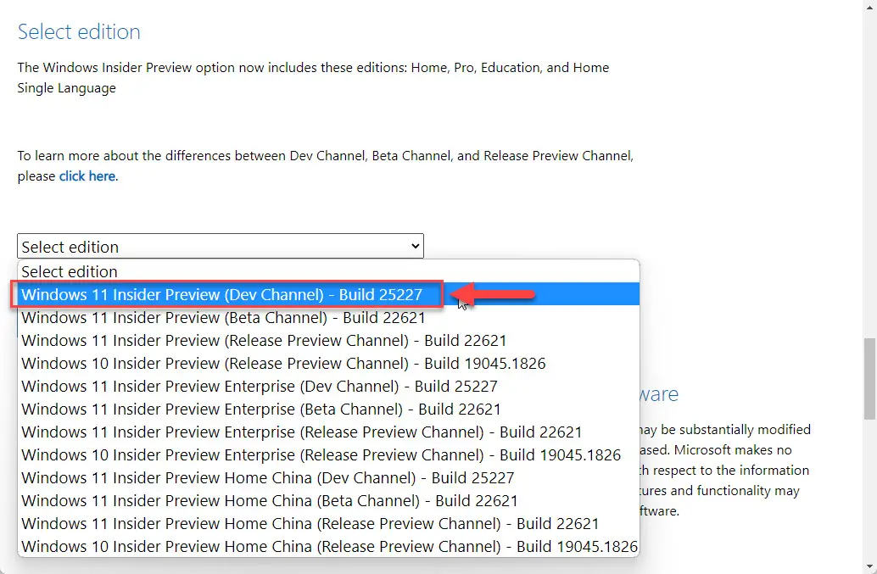Follow the 'click here' channel differences link
877x574 pixels.
tap(87, 176)
